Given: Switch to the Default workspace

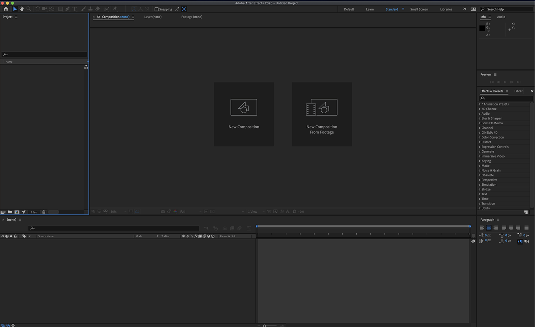Looking at the screenshot, I should [349, 9].
